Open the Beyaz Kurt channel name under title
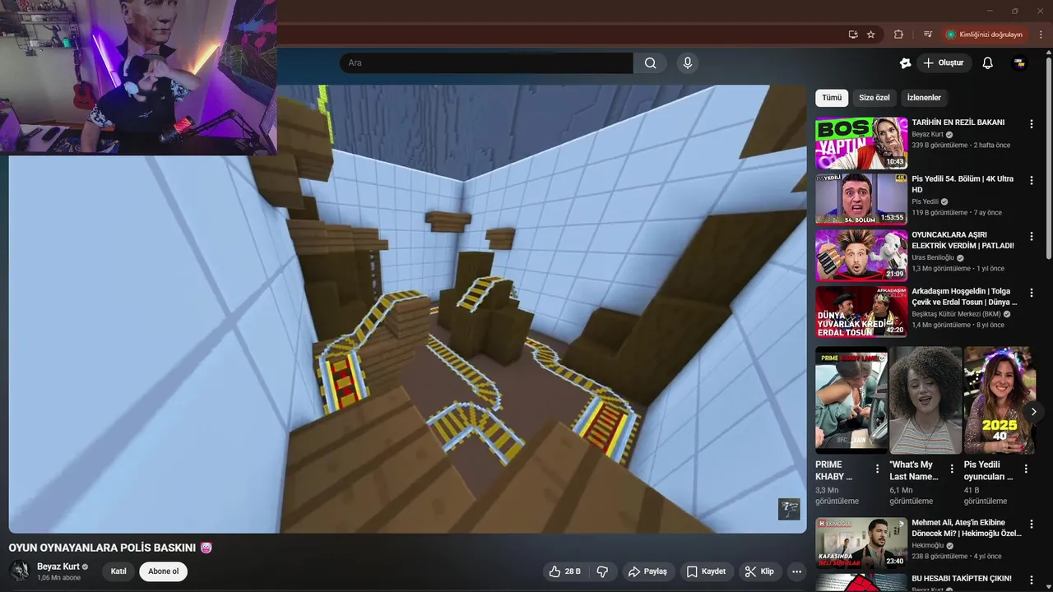Image resolution: width=1053 pixels, height=592 pixels. pos(58,567)
